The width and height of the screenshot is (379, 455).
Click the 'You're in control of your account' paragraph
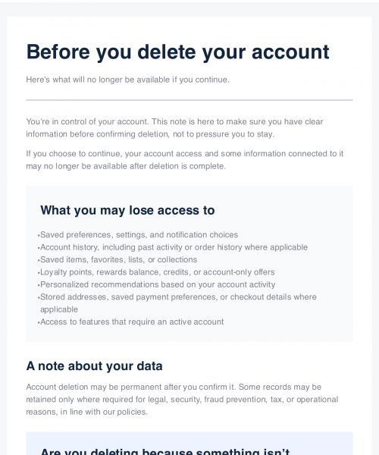pyautogui.click(x=174, y=127)
